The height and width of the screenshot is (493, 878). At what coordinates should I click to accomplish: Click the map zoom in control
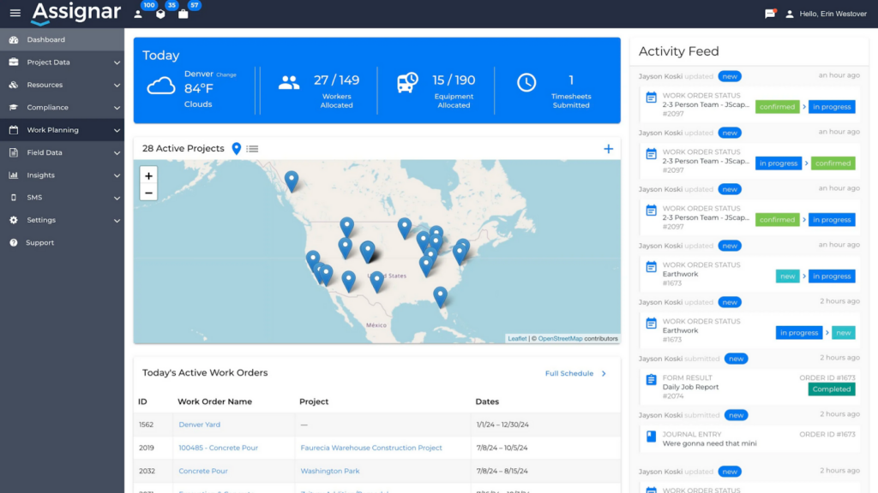[148, 175]
